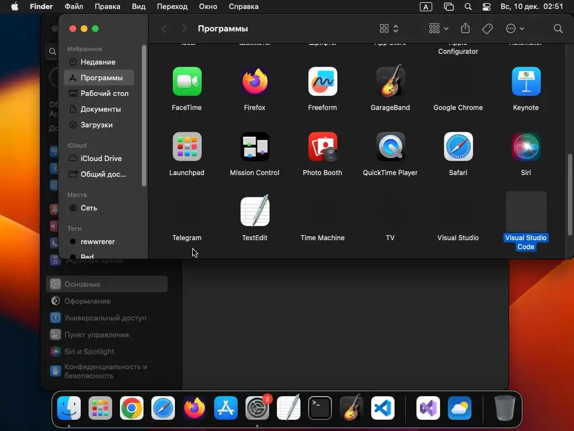Open App Store from the Dock
This screenshot has height=431, width=574.
pyautogui.click(x=226, y=408)
